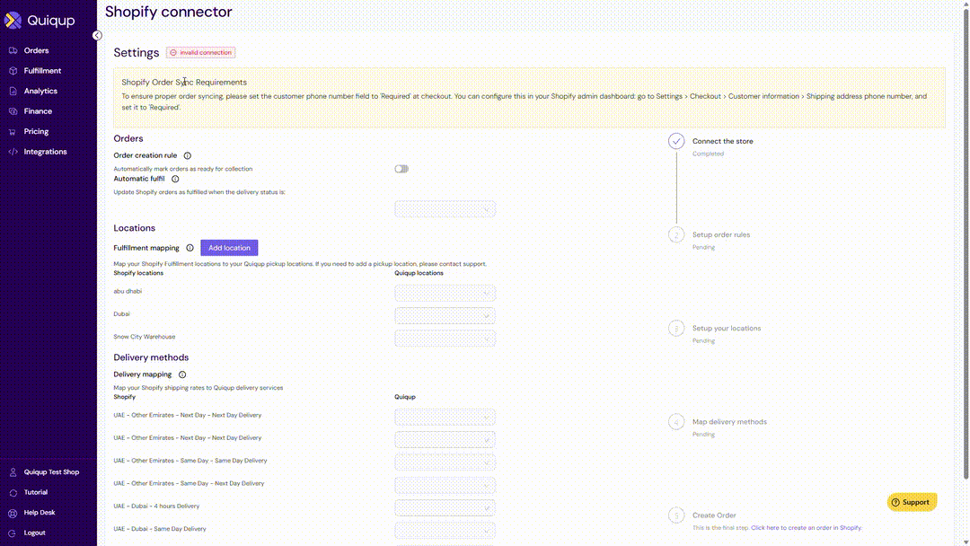Open Quiqup location dropdown for abu dhabi
The height and width of the screenshot is (546, 970).
445,293
